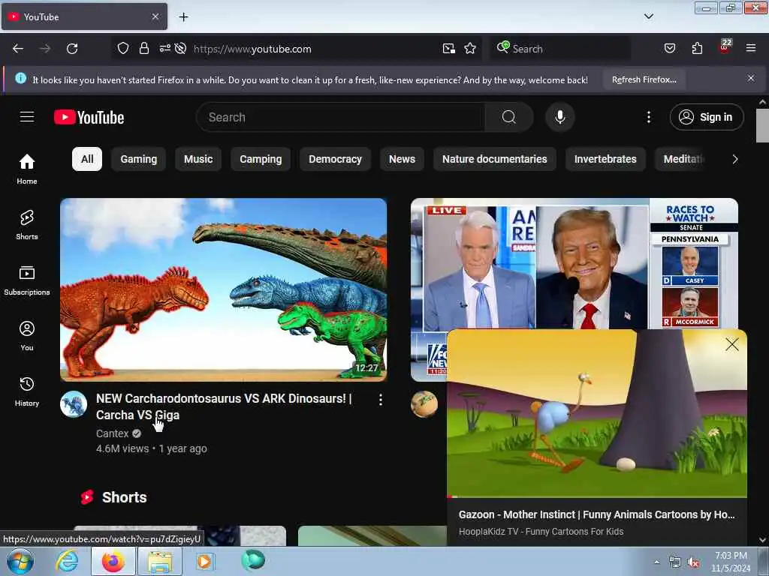Click the Sign in button
The width and height of the screenshot is (769, 576).
pyautogui.click(x=707, y=117)
